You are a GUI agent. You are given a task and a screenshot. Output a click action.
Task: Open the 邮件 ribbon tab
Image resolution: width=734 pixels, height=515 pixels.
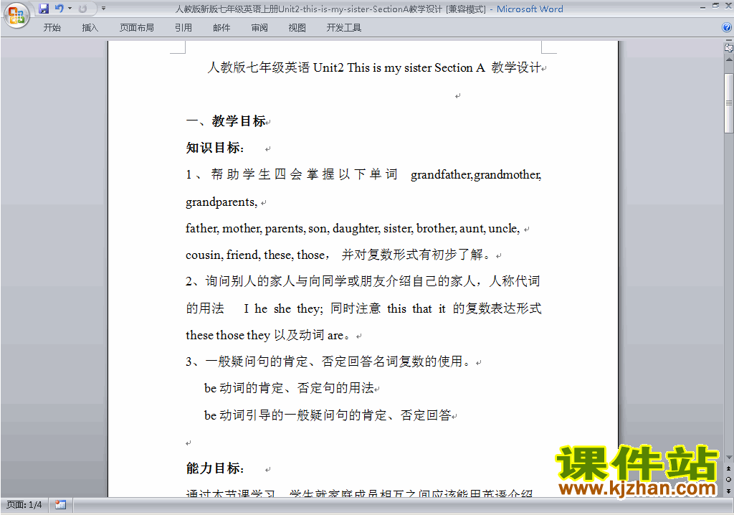click(x=221, y=28)
